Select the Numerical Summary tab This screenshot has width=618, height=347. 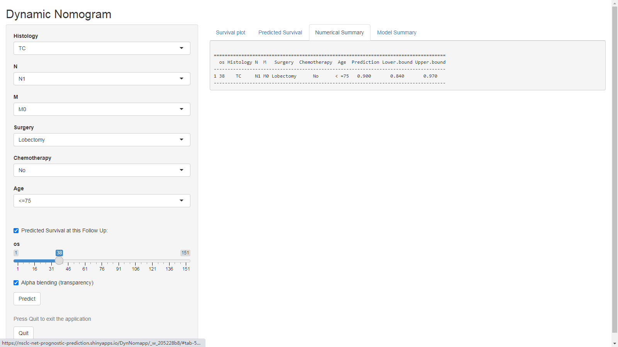coord(339,33)
